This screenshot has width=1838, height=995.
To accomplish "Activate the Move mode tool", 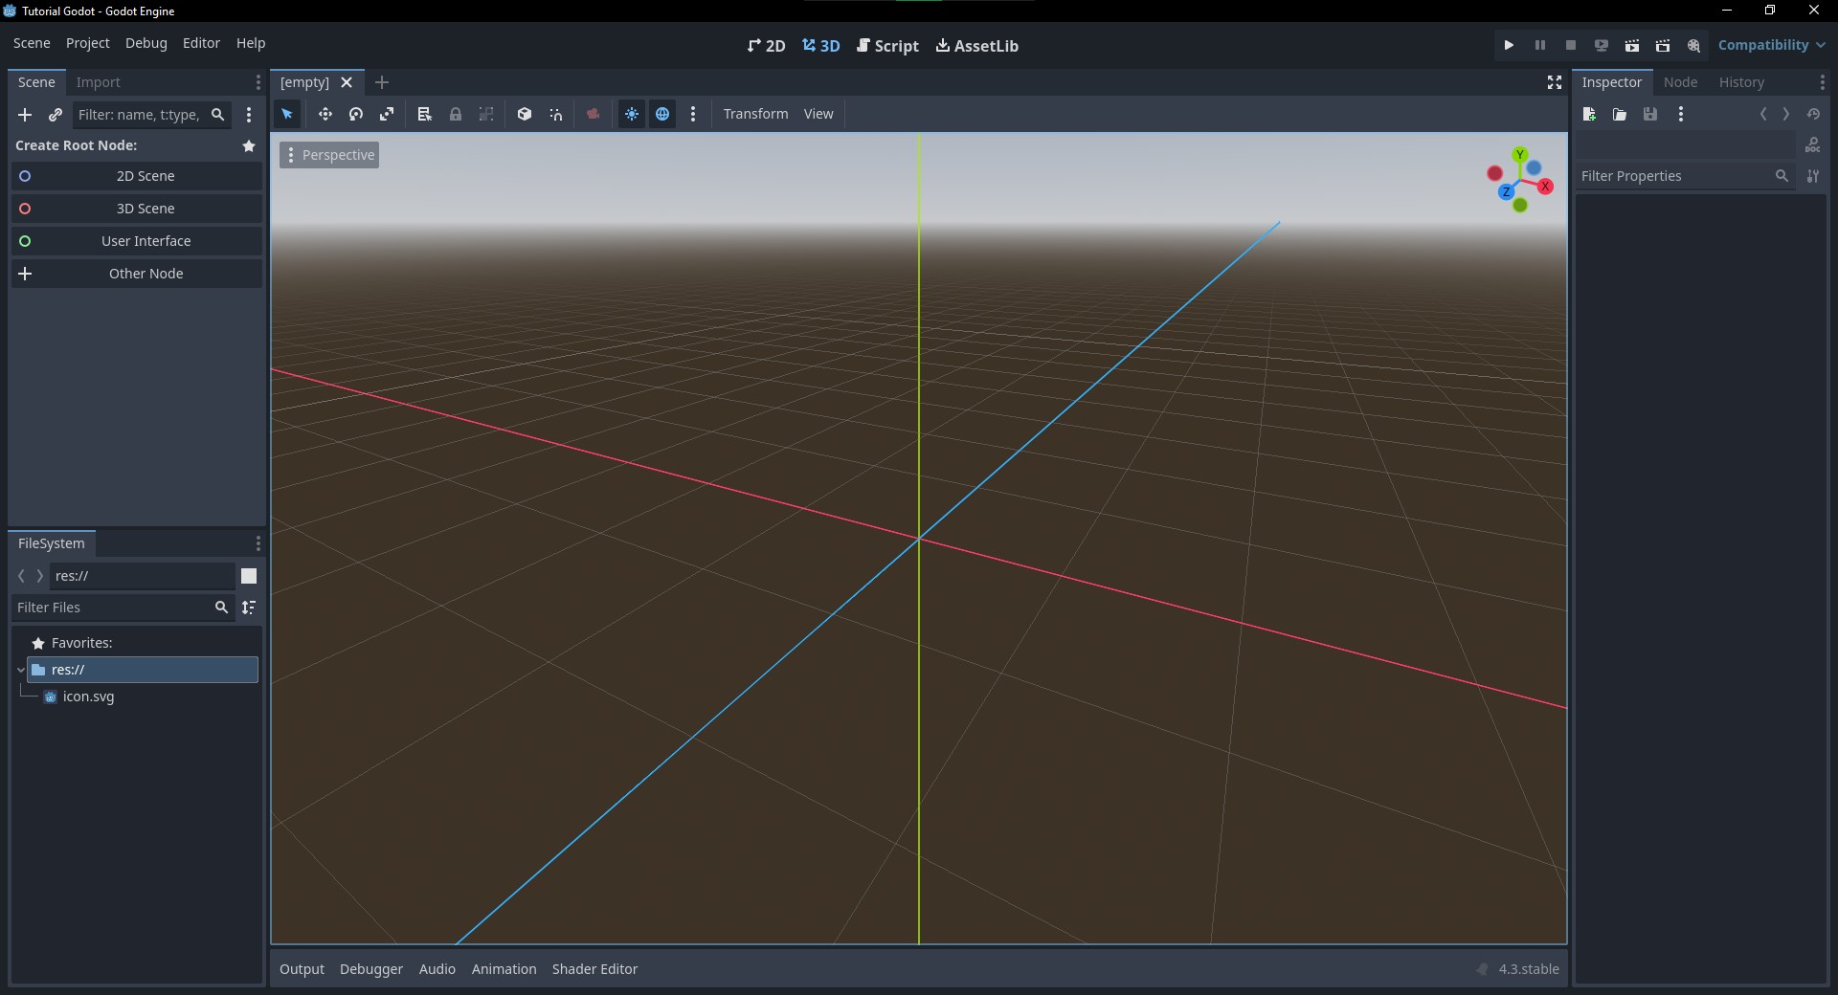I will pyautogui.click(x=325, y=114).
